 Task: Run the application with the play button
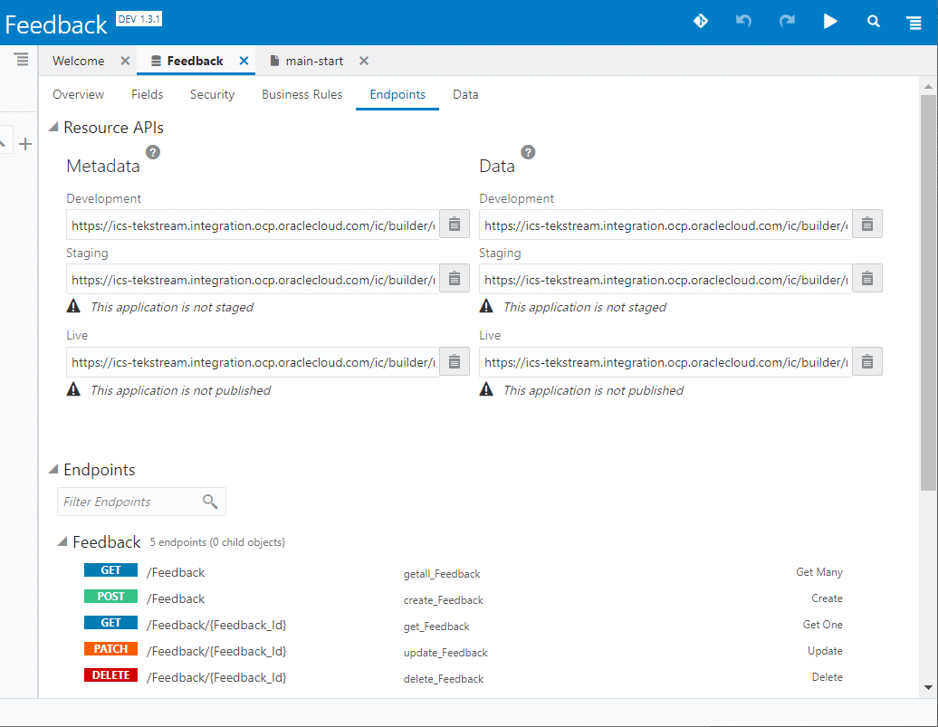pos(830,22)
